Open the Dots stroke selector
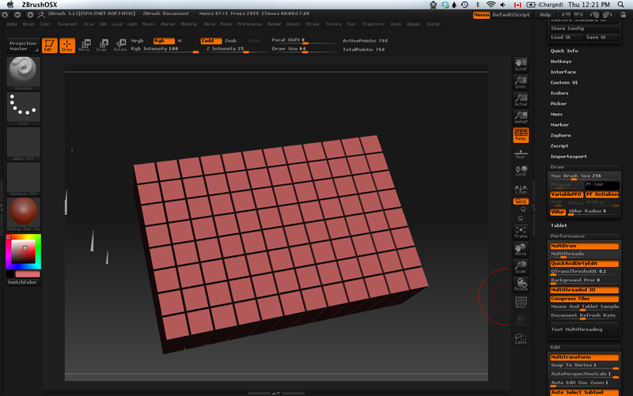This screenshot has width=633, height=396. (24, 107)
